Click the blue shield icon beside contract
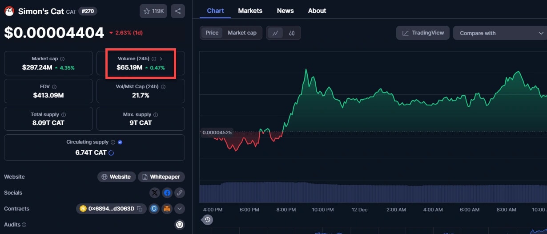Viewport: 547px width, 234px height. [x=154, y=209]
